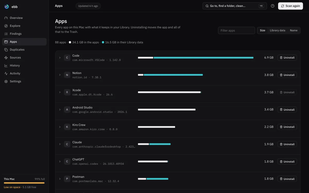Uninstall Notion
The height and width of the screenshot is (193, 309).
(287, 75)
